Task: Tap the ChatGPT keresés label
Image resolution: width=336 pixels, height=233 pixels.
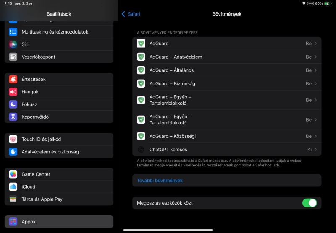Action: 168,150
